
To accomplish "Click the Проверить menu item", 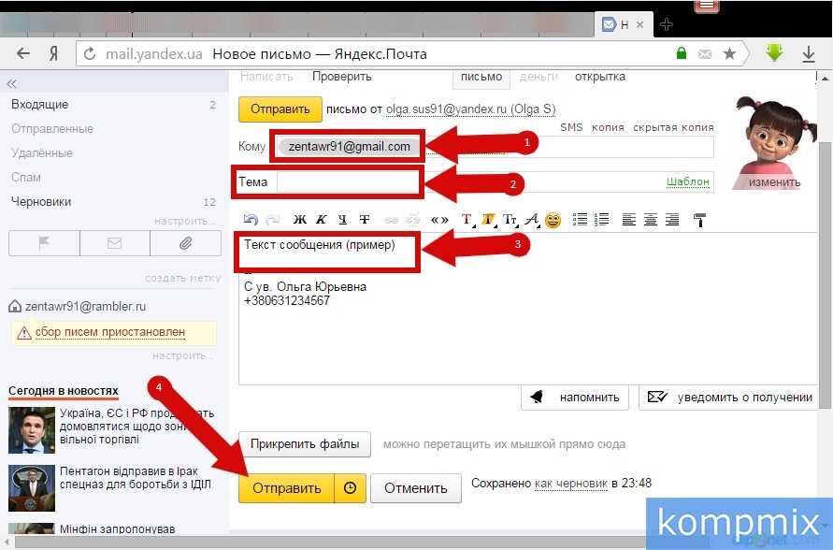I will tap(341, 77).
